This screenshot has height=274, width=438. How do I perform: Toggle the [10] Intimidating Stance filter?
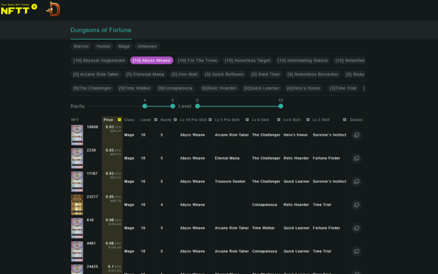pos(303,60)
